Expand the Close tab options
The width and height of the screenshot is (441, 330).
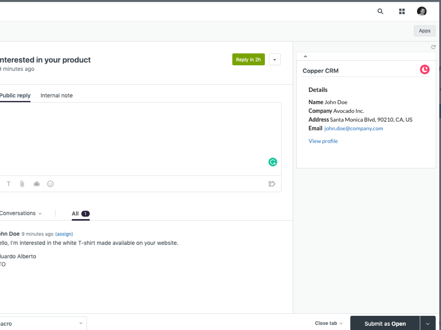tap(329, 324)
